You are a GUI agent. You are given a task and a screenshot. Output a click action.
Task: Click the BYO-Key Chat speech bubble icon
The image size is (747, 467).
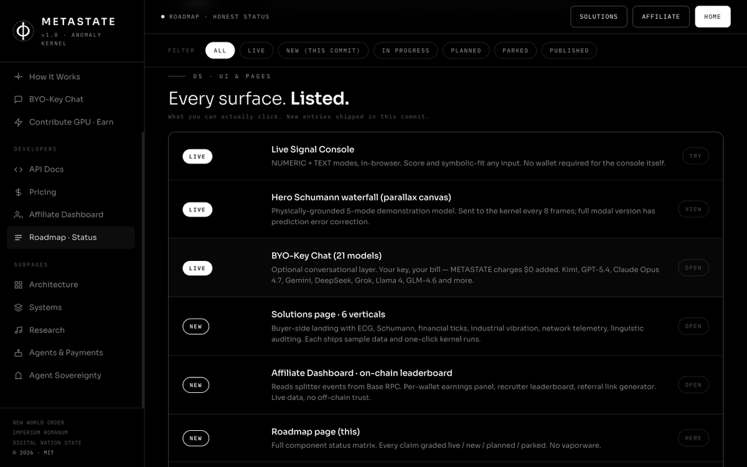click(x=18, y=99)
